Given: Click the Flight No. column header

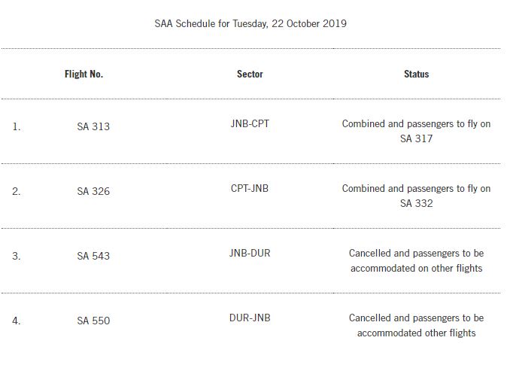Looking at the screenshot, I should [x=83, y=74].
